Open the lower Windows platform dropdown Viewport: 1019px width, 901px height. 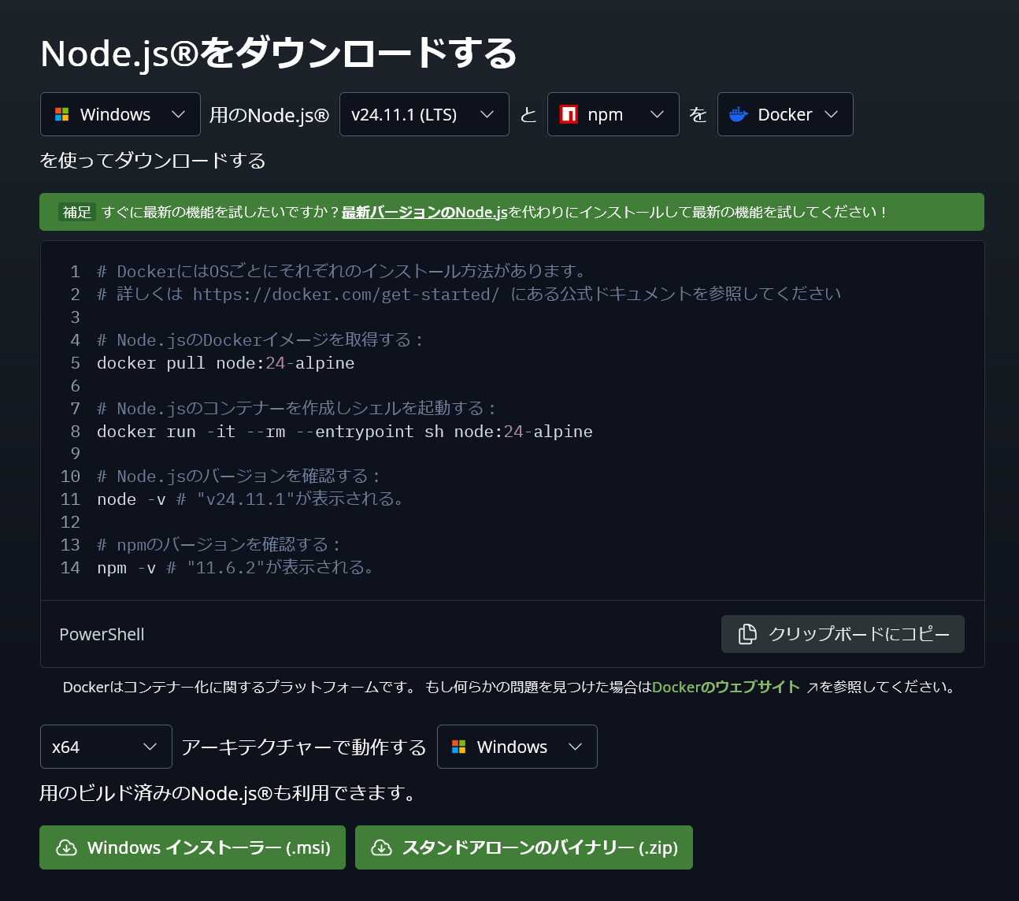[x=517, y=746]
